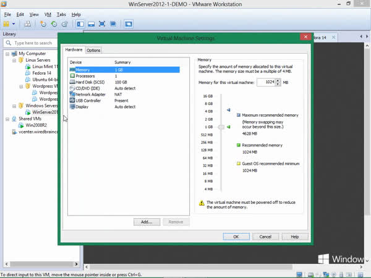
Task: Click the Cancel button
Action: [x=265, y=237]
